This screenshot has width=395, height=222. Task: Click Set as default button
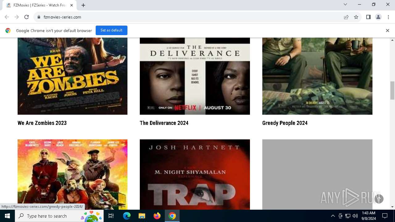(x=111, y=30)
